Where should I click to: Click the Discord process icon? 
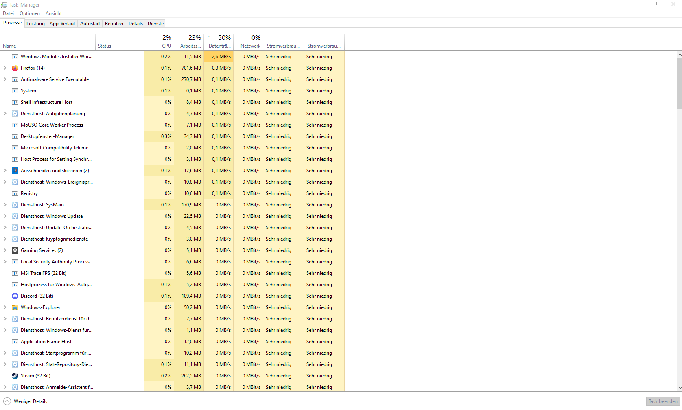pyautogui.click(x=15, y=296)
